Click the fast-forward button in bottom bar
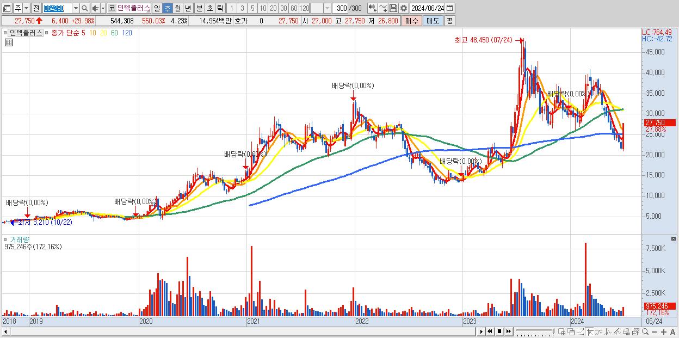Image resolution: width=679 pixels, height=338 pixels. (508, 331)
